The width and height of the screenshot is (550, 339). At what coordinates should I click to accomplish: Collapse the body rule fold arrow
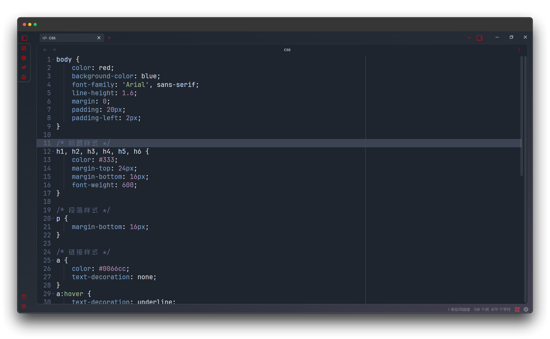click(x=53, y=60)
